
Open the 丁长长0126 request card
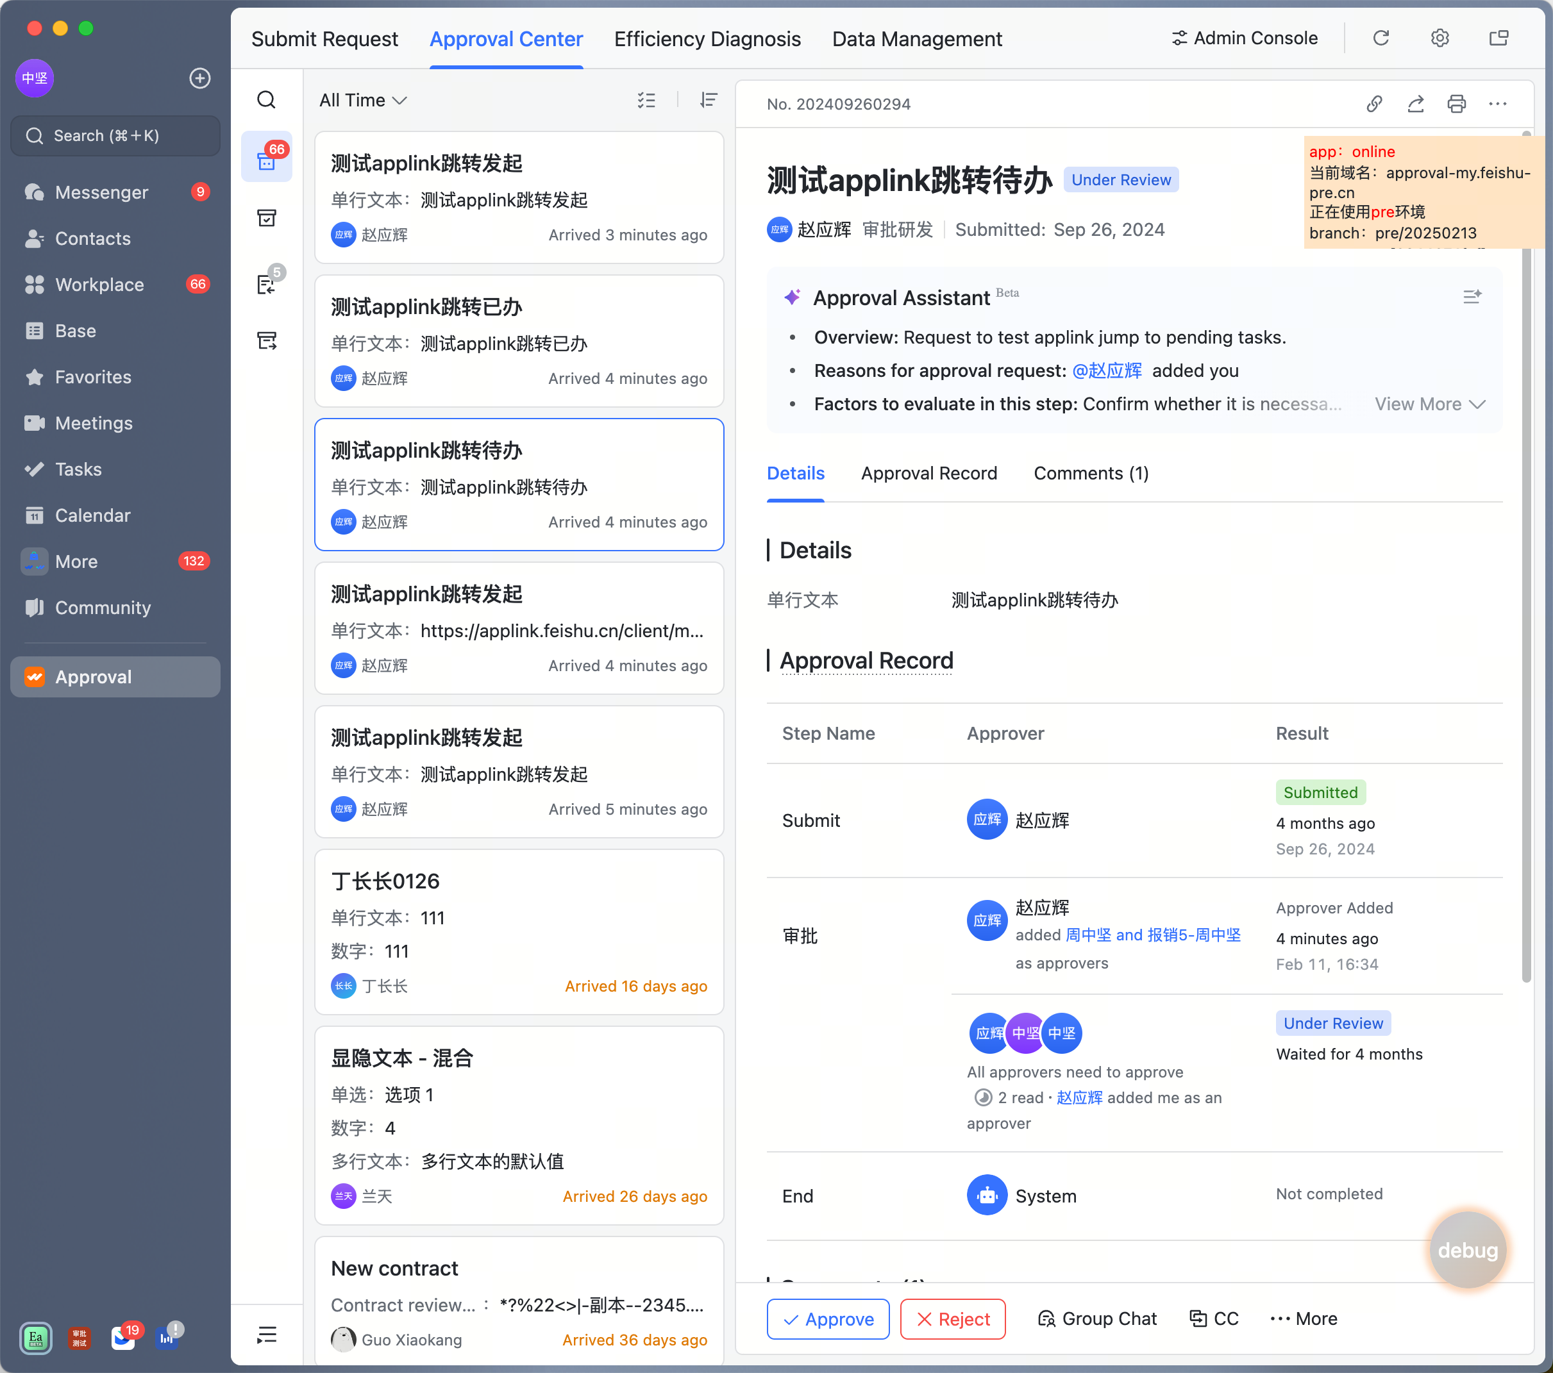(519, 931)
